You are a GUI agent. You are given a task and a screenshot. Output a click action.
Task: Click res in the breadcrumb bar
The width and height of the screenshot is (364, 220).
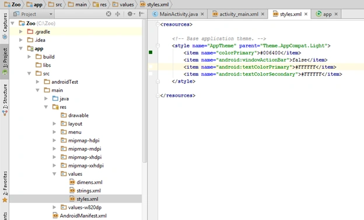(100, 5)
